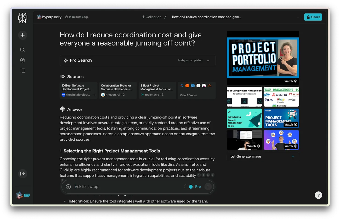Expand the sidebar with arrow icon
Image resolution: width=340 pixels, height=220 pixels.
(x=22, y=174)
